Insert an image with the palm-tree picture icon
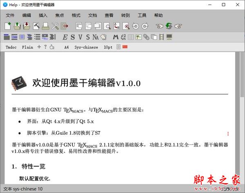The height and width of the screenshot is (193, 245). point(138,37)
